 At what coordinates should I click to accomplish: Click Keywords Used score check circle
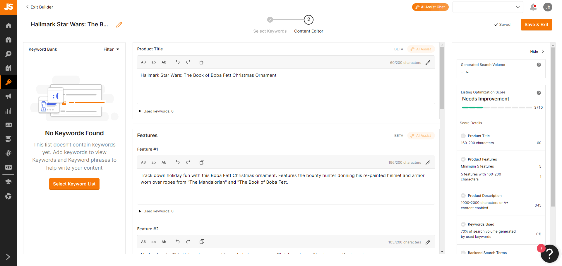463,224
